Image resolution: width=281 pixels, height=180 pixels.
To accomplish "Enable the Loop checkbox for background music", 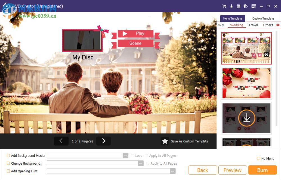I will point(132,156).
